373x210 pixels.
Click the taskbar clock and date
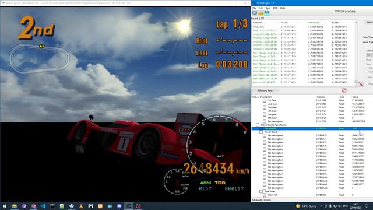[x=356, y=206]
